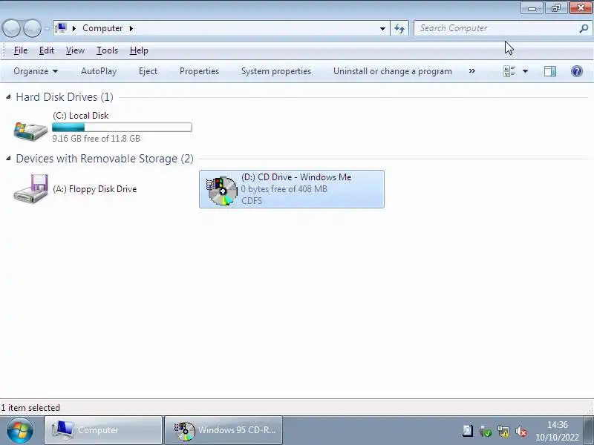Image resolution: width=594 pixels, height=445 pixels.
Task: Click the blue Get help icon
Action: click(x=577, y=71)
